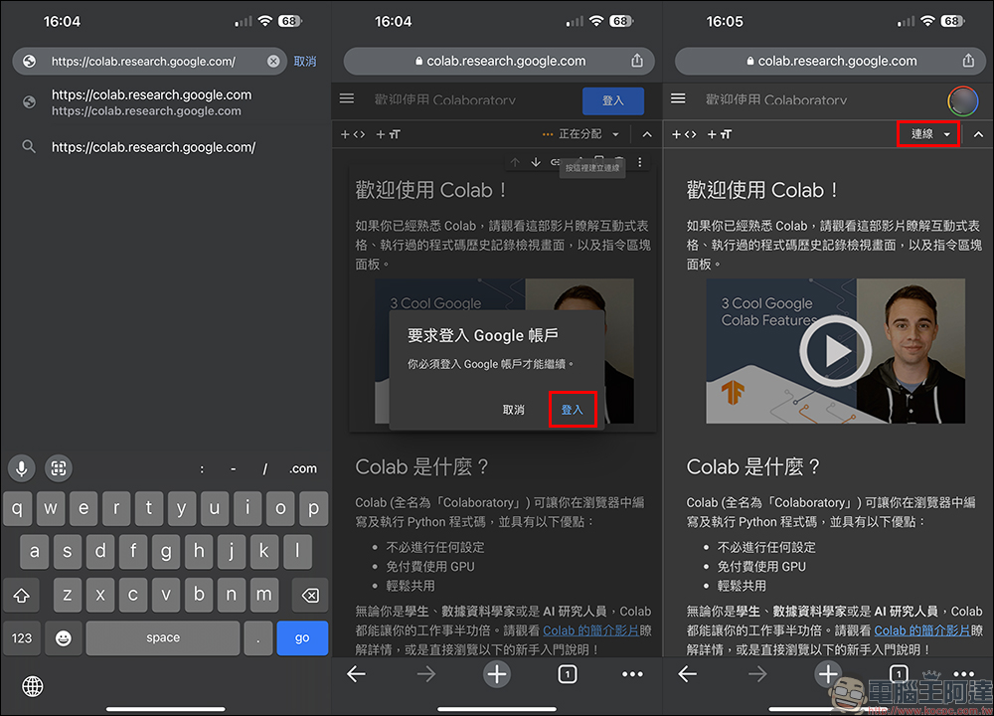This screenshot has width=994, height=716.
Task: Tap the QR scan icon above the keyboard
Action: [59, 468]
